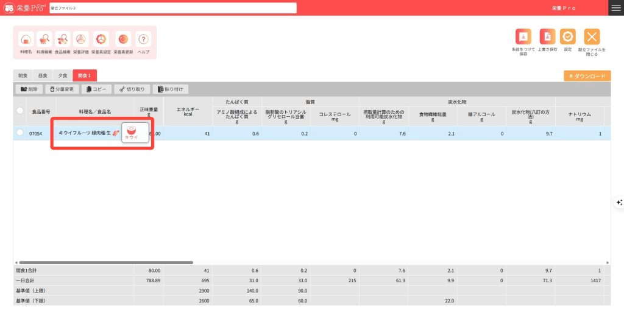Click the 分量変更 change amount button
The width and height of the screenshot is (624, 309).
coord(62,89)
